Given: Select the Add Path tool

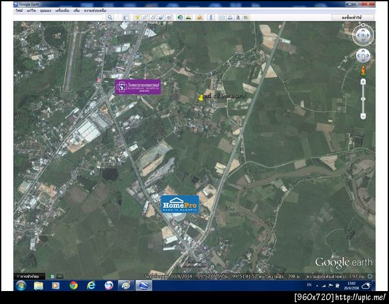Looking at the screenshot, I should [153, 18].
